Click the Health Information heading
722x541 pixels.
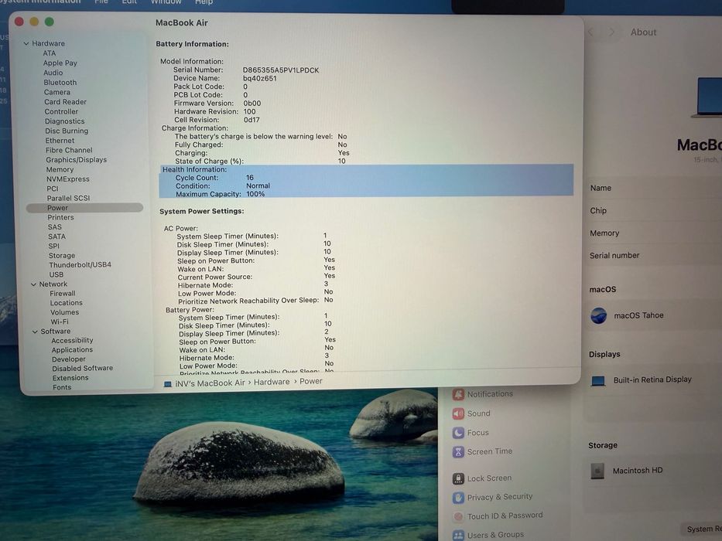tap(194, 169)
